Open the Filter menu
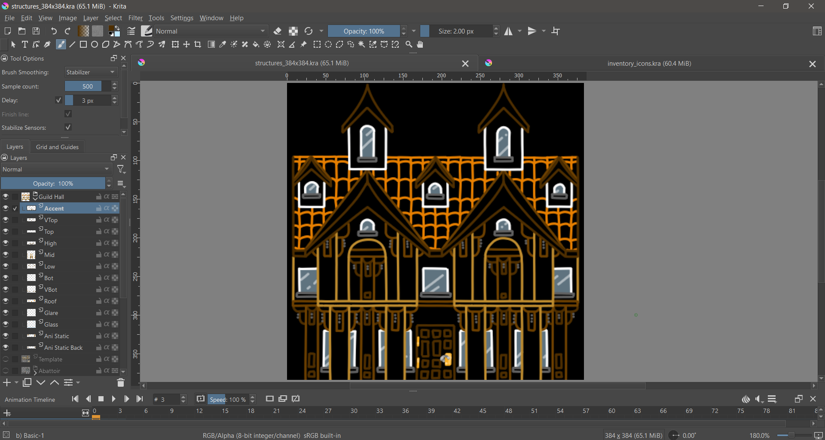 coord(135,18)
